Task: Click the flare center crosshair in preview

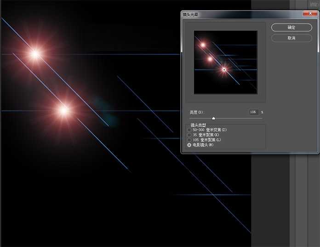Action: [x=224, y=70]
